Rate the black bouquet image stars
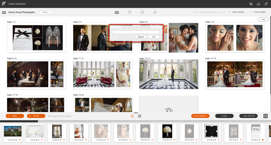 (x=167, y=140)
